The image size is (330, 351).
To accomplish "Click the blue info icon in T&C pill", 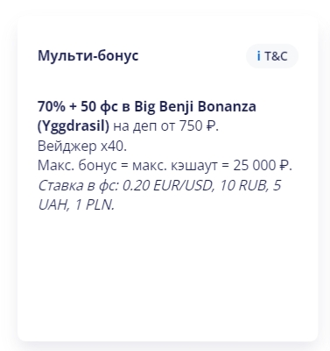I will click(259, 56).
